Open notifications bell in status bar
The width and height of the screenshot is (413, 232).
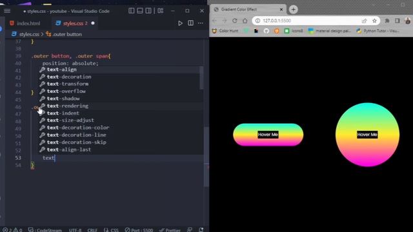click(201, 230)
